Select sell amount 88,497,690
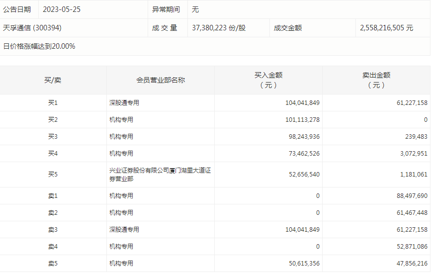The height and width of the screenshot is (273, 432). coord(412,196)
